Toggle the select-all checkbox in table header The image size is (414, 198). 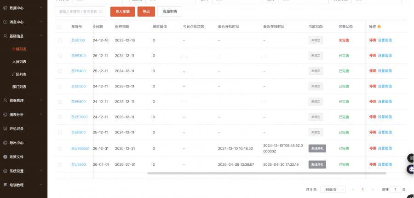tap(60, 27)
